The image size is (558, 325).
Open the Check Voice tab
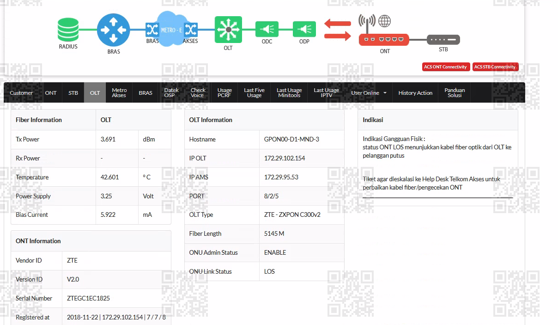coord(198,93)
